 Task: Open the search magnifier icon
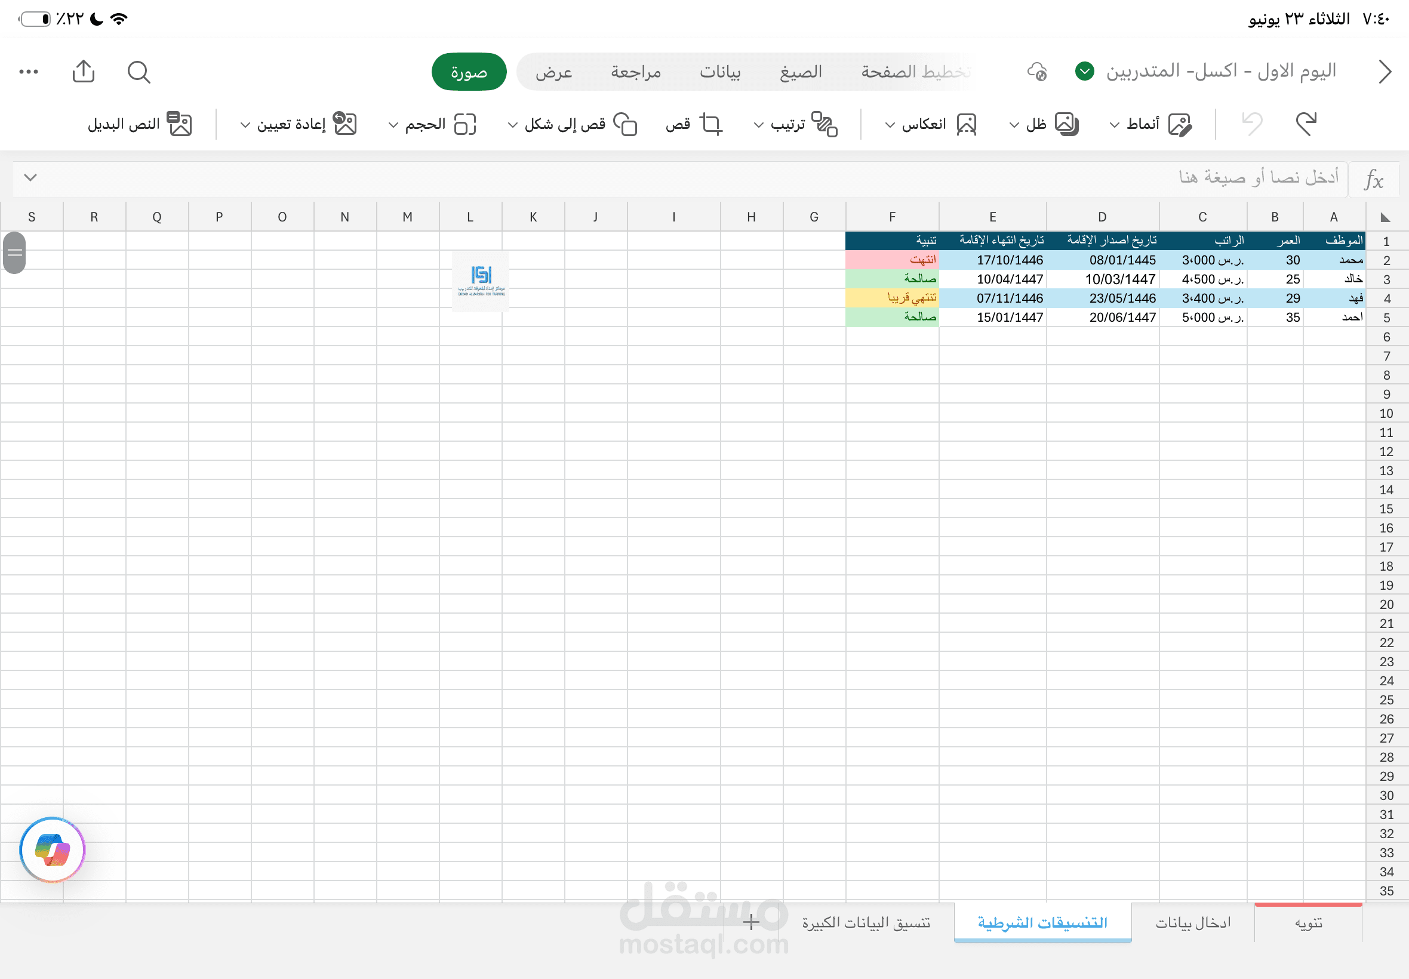[x=139, y=72]
